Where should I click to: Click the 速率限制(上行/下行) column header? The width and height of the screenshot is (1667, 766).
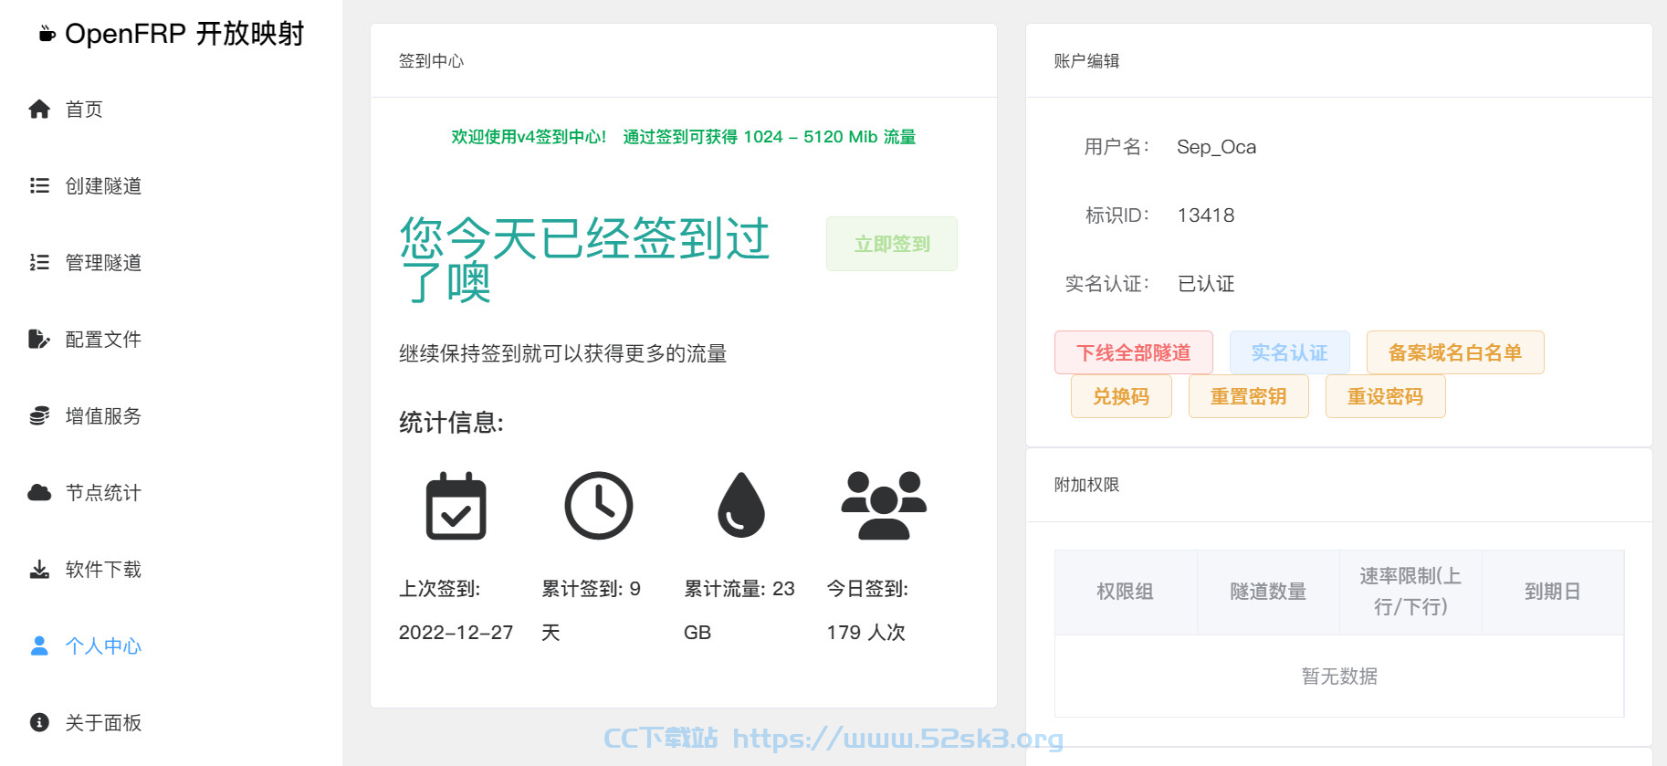pos(1410,592)
